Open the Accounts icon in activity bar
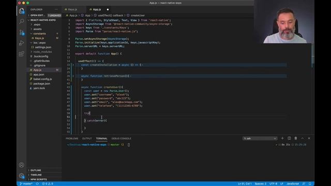331x186 pixels. pos(22,165)
